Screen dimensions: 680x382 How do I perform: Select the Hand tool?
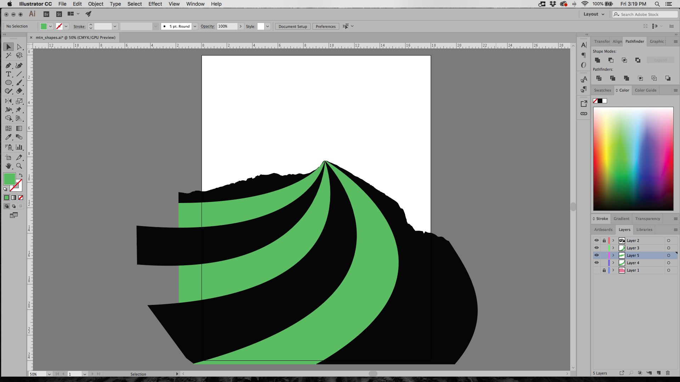click(x=8, y=166)
